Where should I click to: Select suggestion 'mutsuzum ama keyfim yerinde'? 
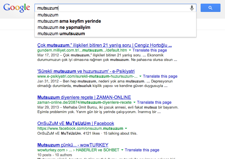pos(115,21)
